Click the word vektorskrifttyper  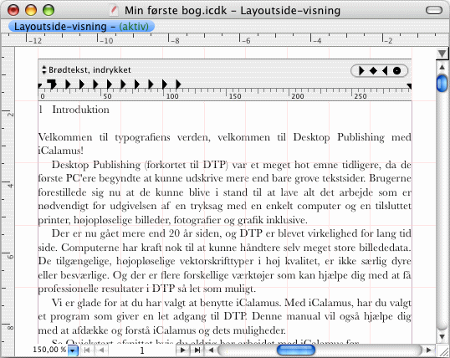coord(217,261)
